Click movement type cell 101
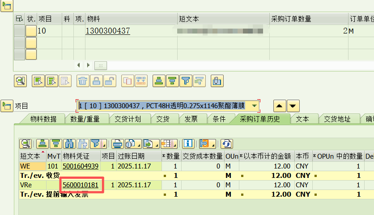374x215 pixels. [54, 166]
